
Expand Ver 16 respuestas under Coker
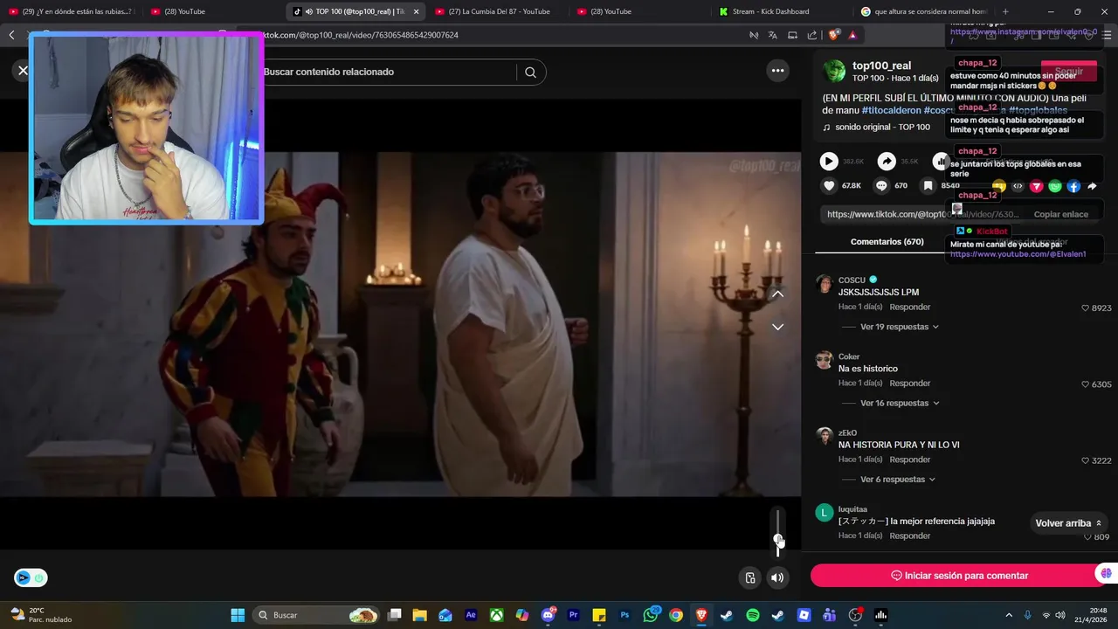pos(899,403)
